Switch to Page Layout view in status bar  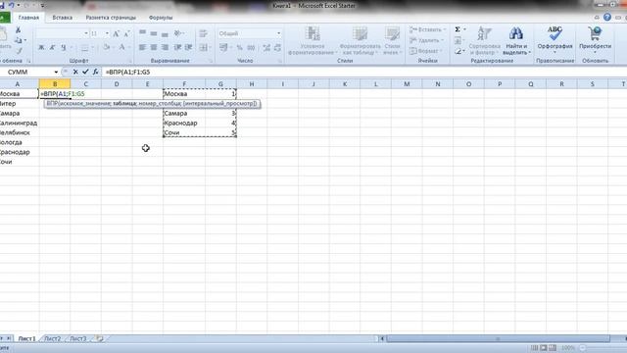click(544, 348)
